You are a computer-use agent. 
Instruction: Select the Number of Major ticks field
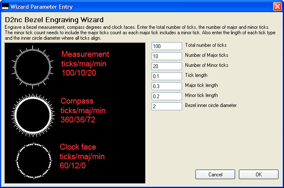[x=167, y=56]
